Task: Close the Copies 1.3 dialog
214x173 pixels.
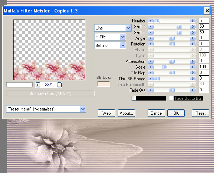Action: point(207,11)
